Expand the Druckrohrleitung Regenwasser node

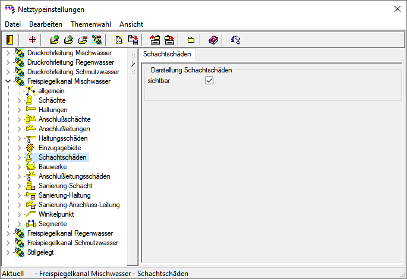pyautogui.click(x=8, y=62)
